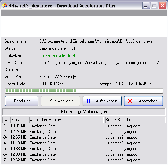Click the file size 81.64 MB of 184.49 MB

[x=134, y=84]
